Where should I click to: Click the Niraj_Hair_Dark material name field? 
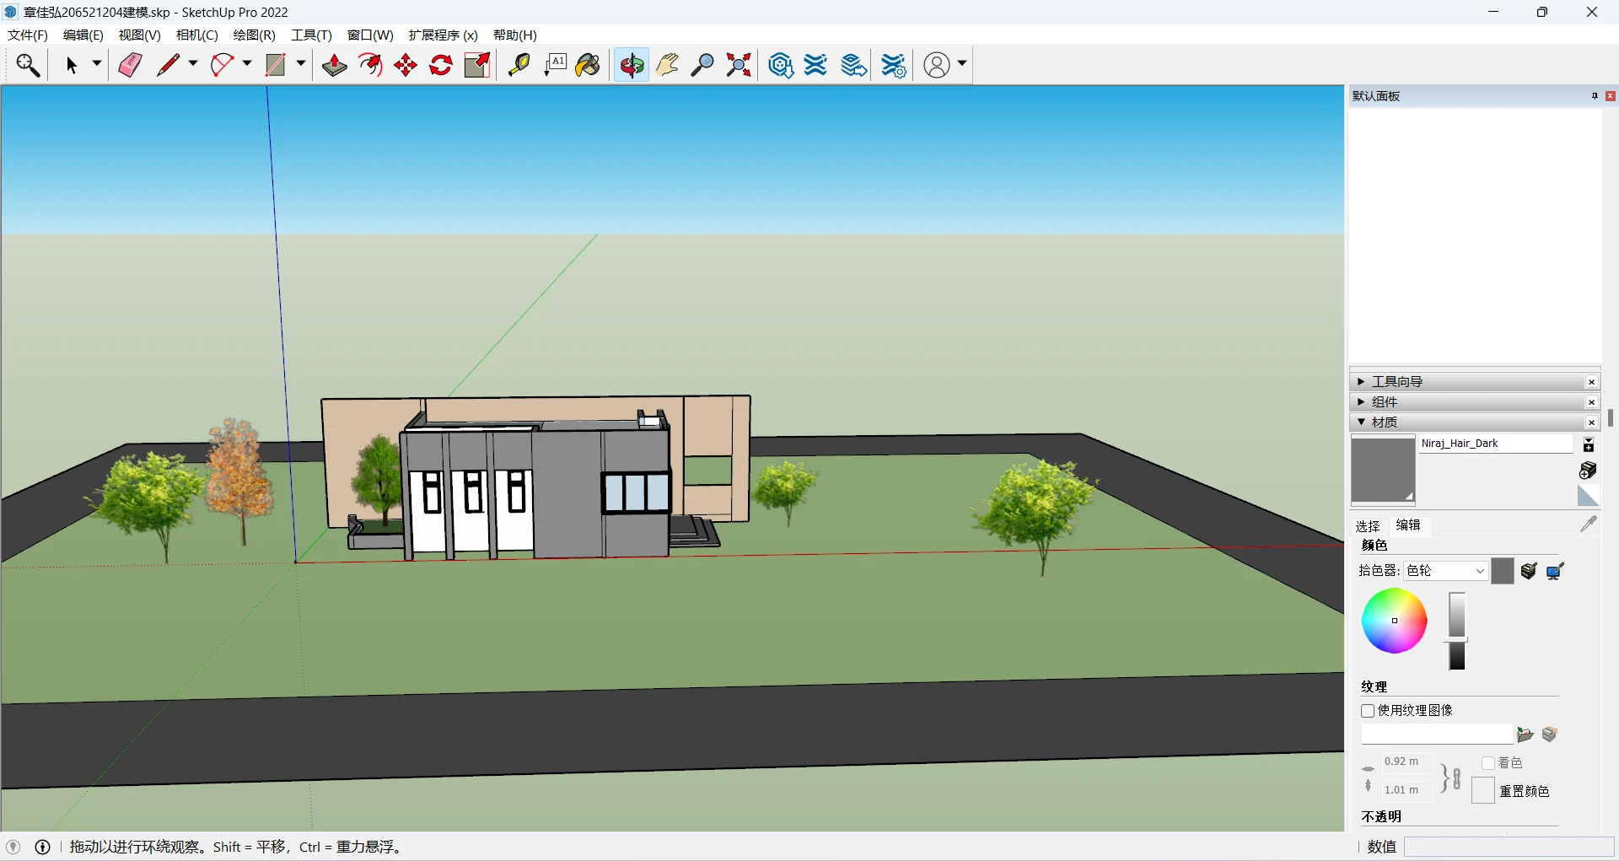1496,444
